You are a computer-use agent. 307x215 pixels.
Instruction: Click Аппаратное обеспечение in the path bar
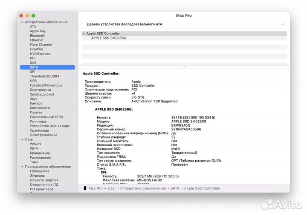pyautogui.click(x=143, y=188)
